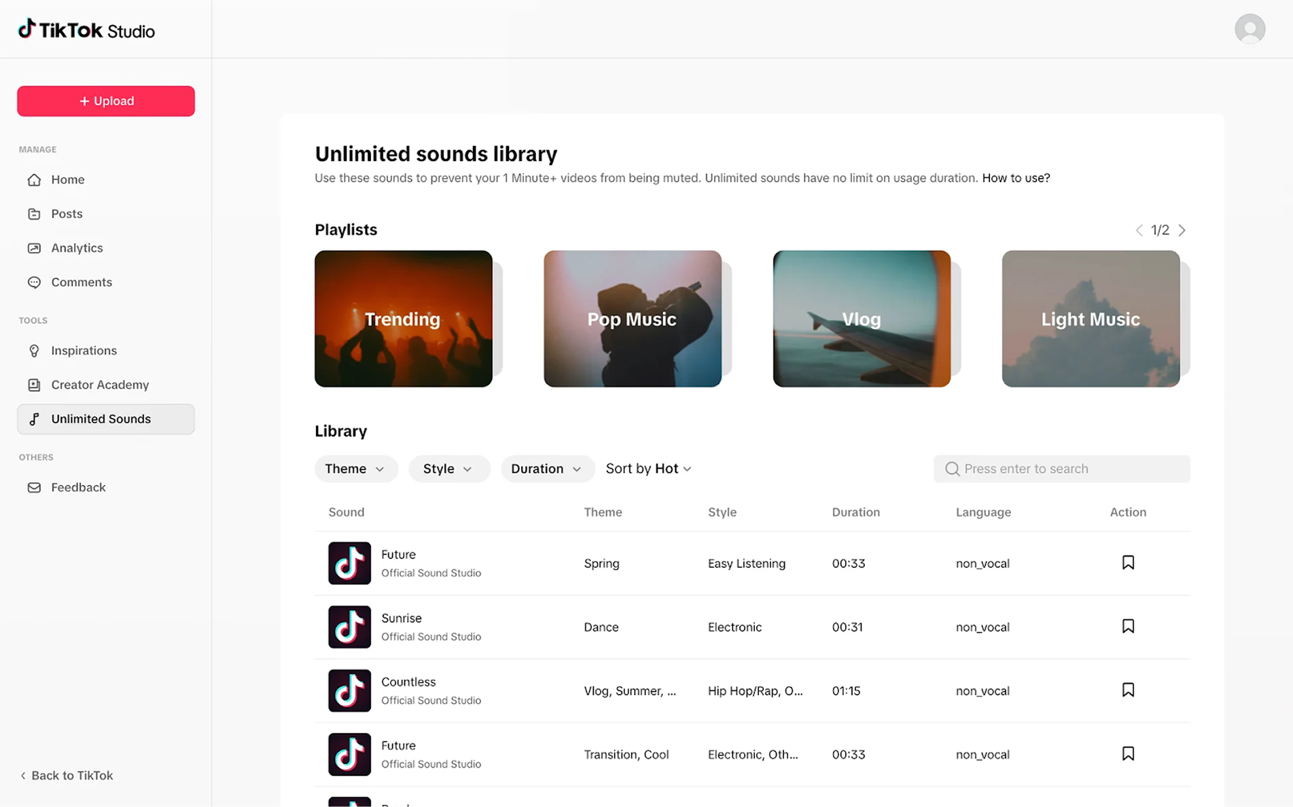Play the Future Transition, Cool sound cover
This screenshot has height=807, width=1293.
(349, 754)
